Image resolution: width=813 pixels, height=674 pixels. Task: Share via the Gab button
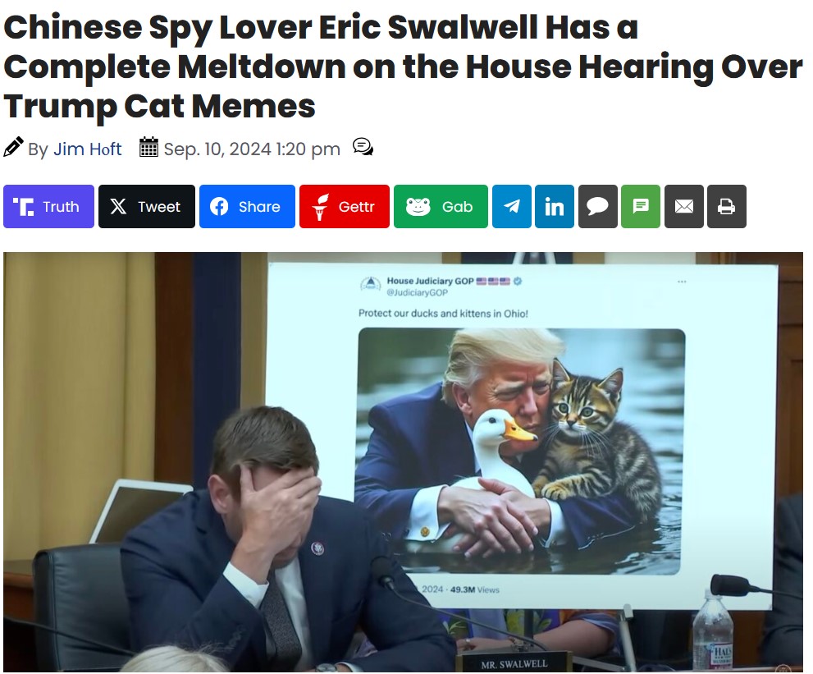click(441, 207)
